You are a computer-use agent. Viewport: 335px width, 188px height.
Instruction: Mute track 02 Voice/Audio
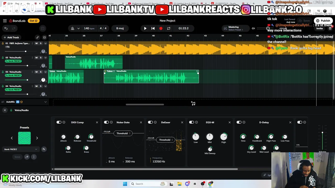(x=36, y=57)
